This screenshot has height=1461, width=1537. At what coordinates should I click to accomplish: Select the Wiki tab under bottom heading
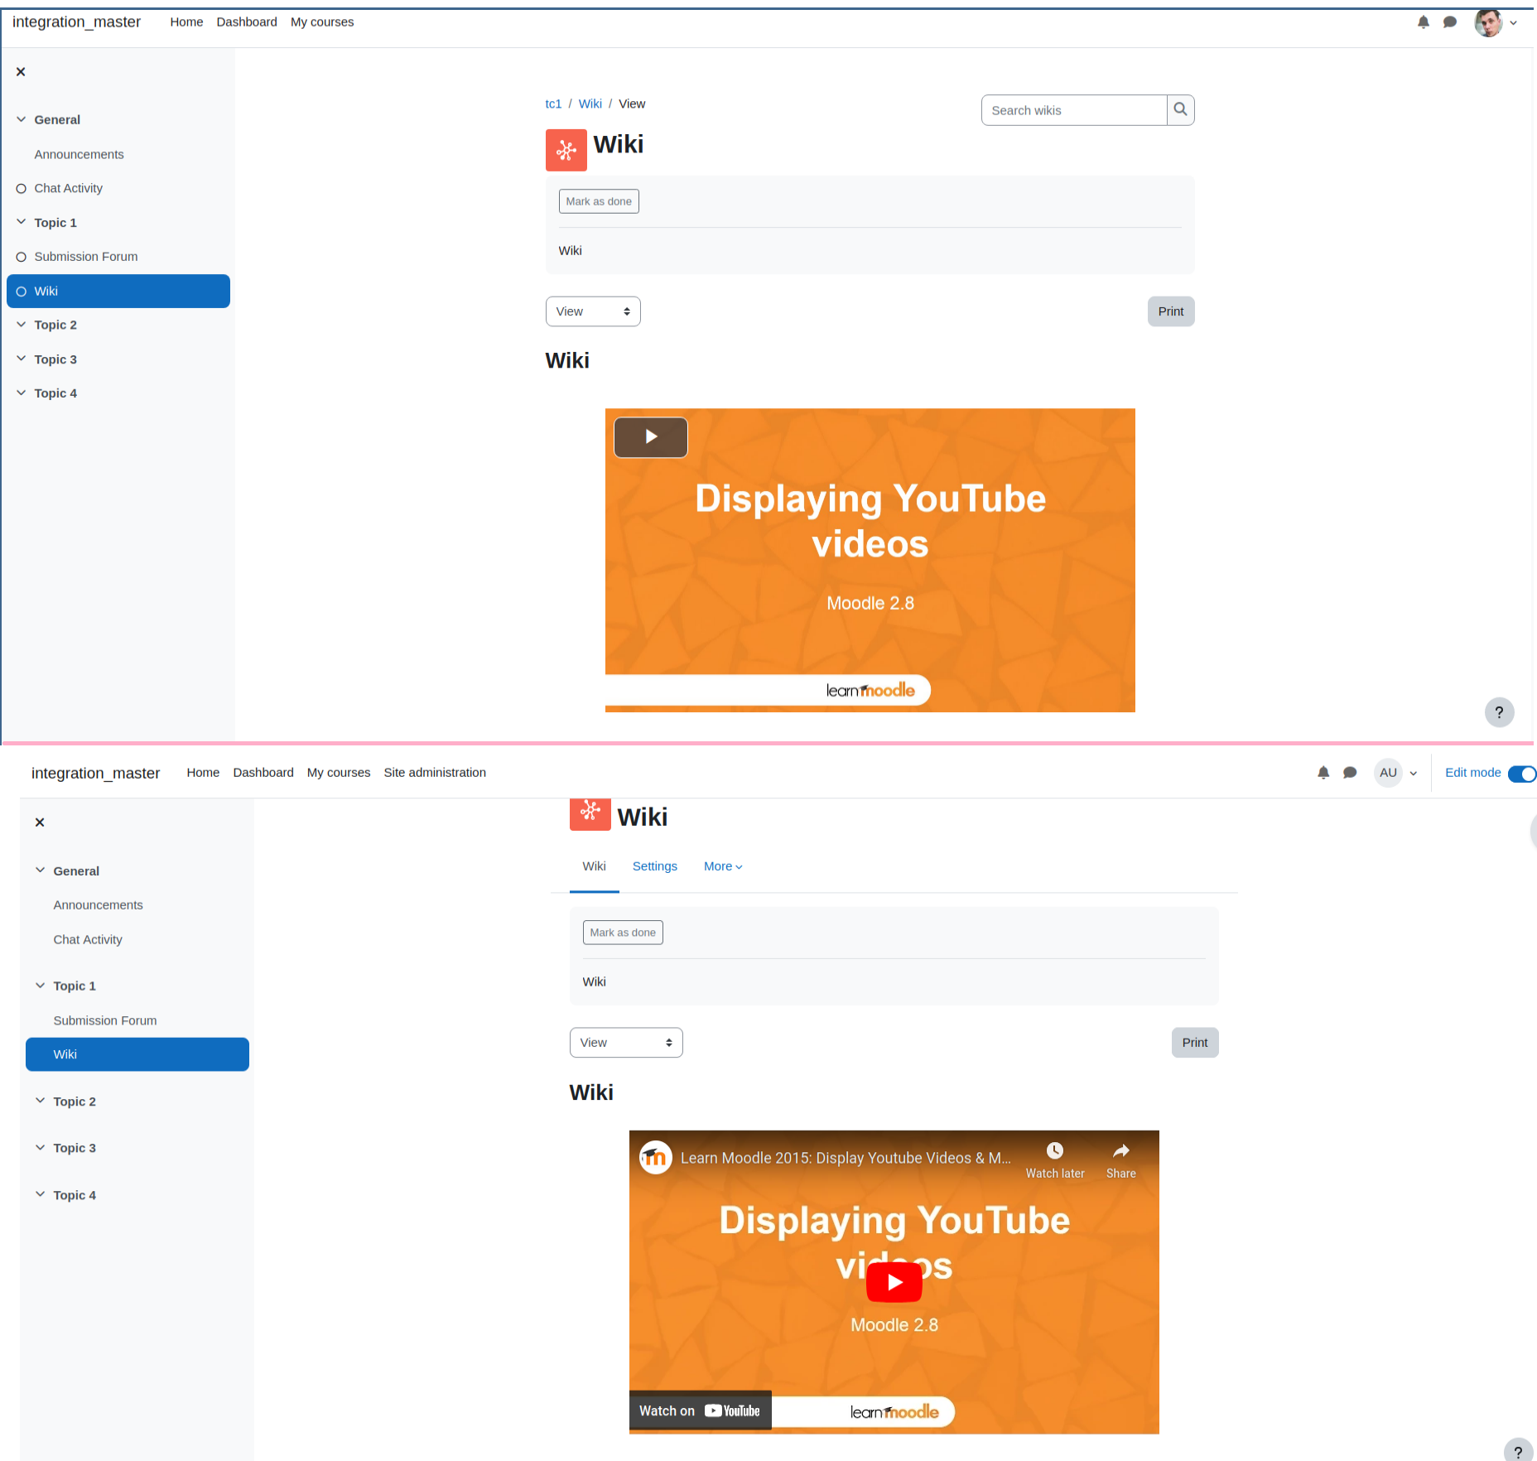(x=594, y=866)
